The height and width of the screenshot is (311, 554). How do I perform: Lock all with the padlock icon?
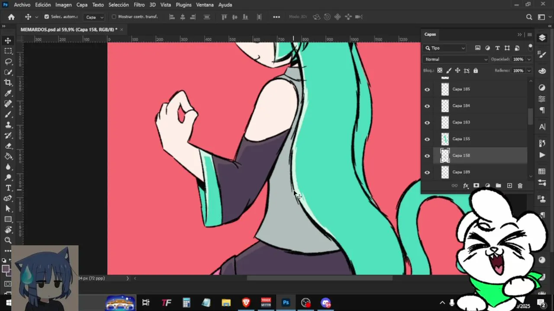click(x=476, y=70)
